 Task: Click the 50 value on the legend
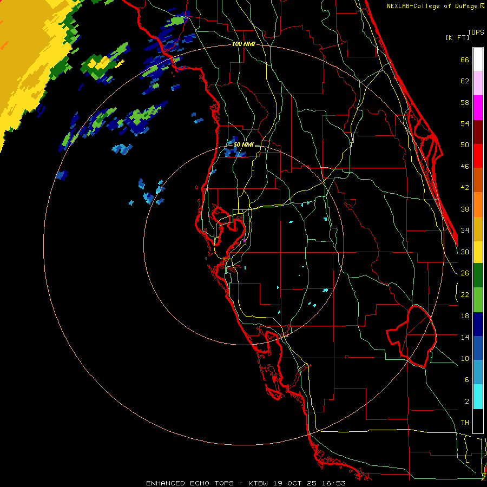click(x=465, y=145)
